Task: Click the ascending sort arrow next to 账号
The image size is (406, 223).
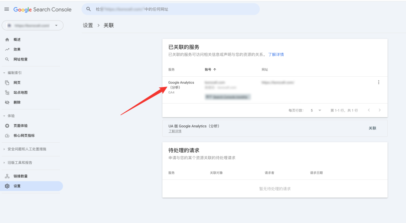Action: 214,70
